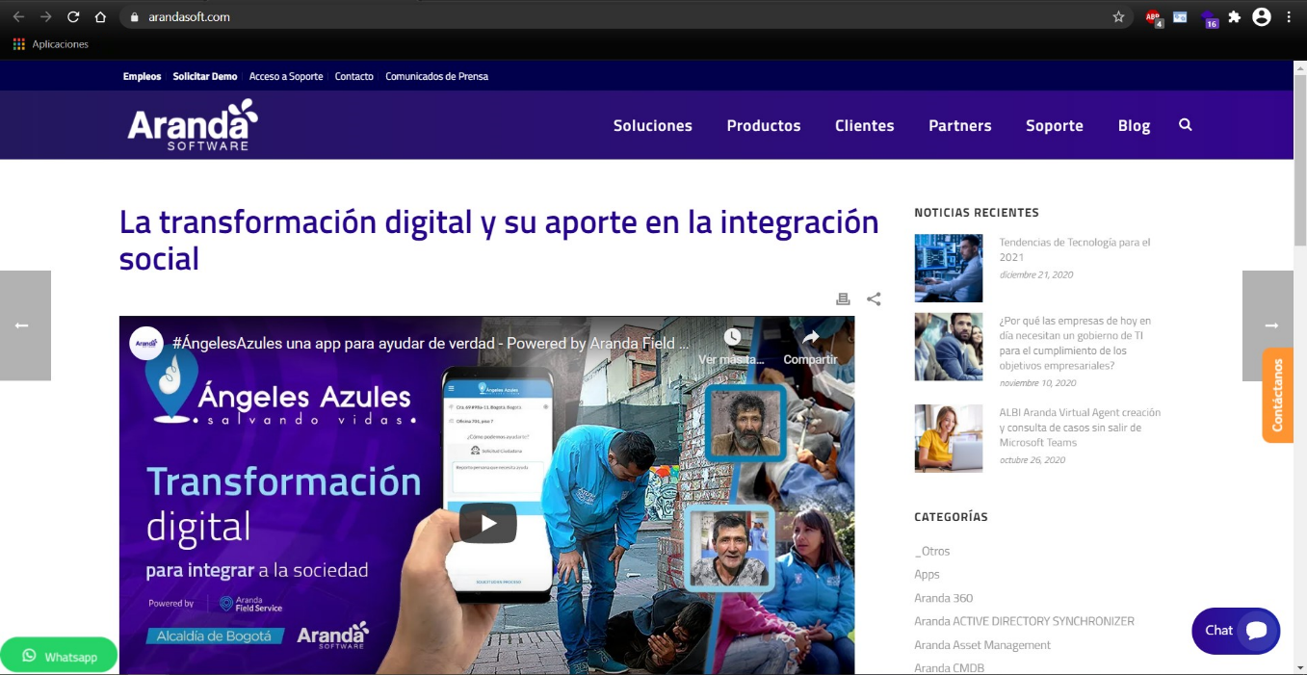Go to the next post arrow
The width and height of the screenshot is (1307, 675).
click(1268, 325)
